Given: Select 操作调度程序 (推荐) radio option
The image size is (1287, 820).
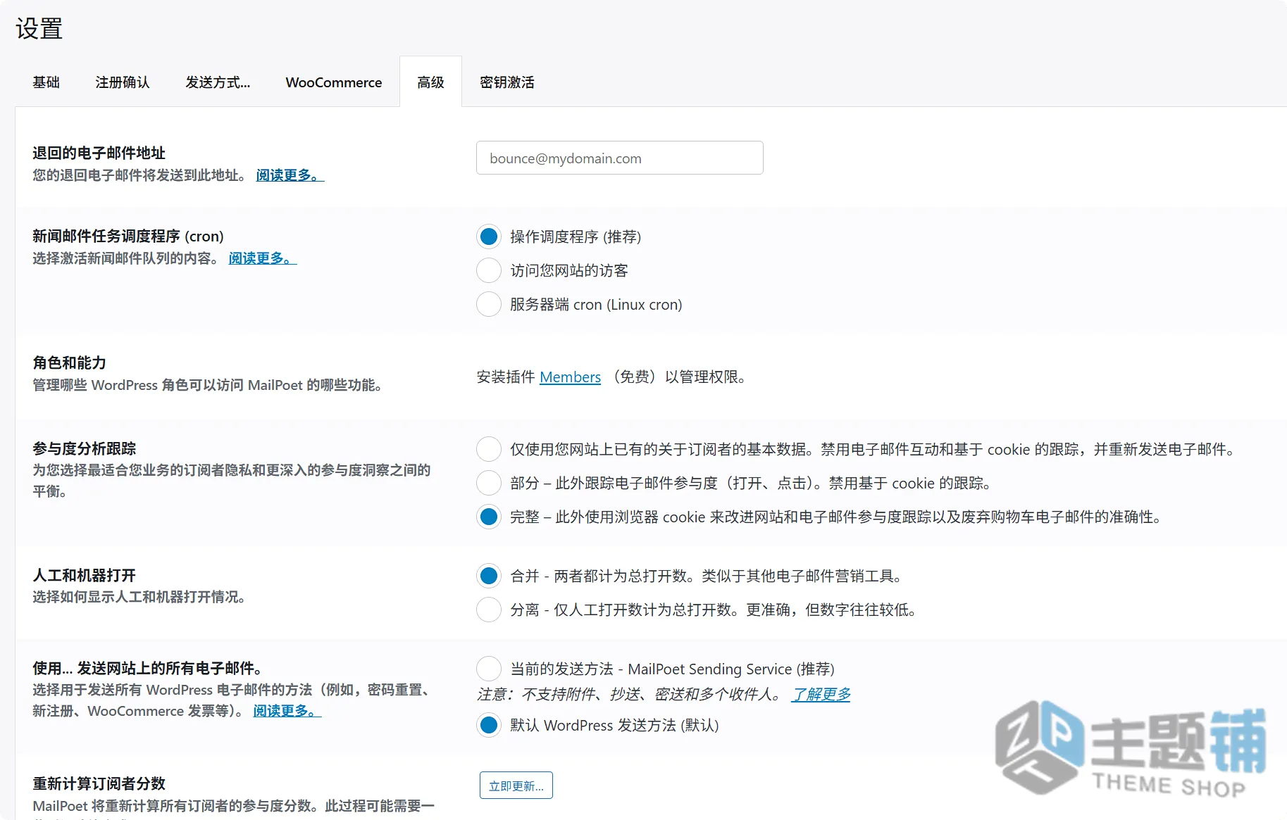Looking at the screenshot, I should pyautogui.click(x=489, y=236).
